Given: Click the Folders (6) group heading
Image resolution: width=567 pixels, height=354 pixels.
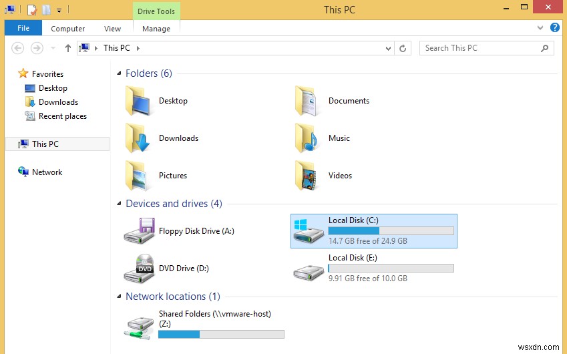Looking at the screenshot, I should point(149,73).
